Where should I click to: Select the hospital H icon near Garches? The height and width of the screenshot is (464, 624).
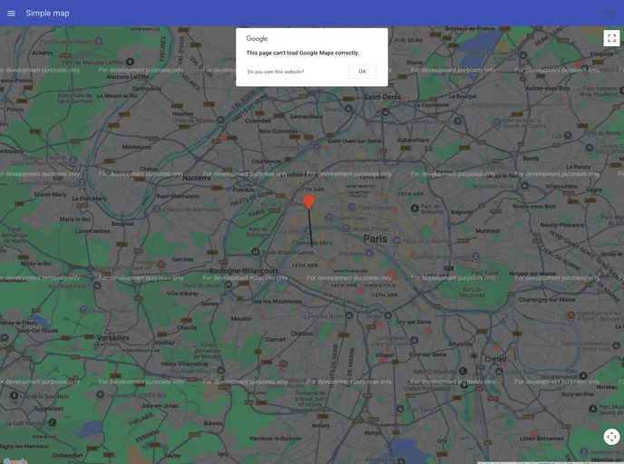click(161, 264)
